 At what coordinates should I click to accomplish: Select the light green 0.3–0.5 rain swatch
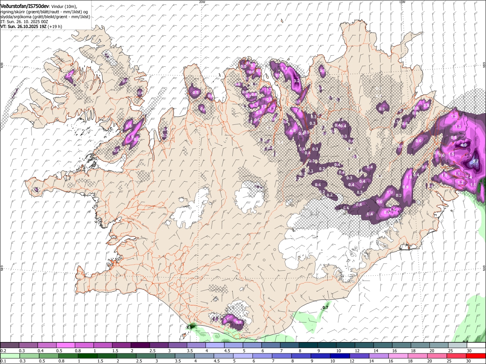click(x=29, y=356)
